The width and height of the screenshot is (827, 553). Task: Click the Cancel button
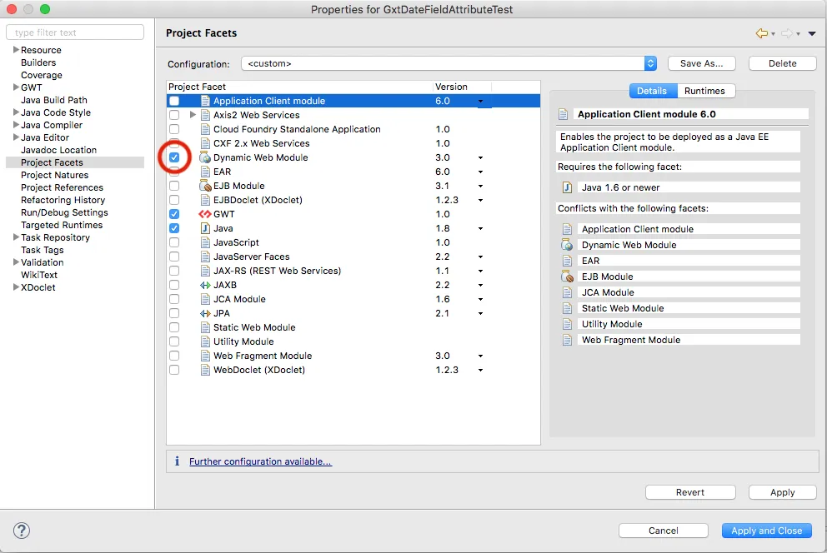pos(663,531)
